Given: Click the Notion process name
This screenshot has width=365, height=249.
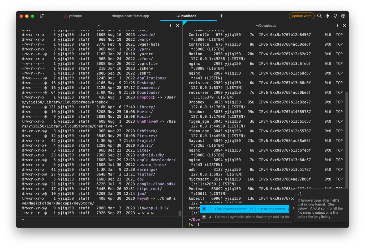Looking at the screenshot, I should 195,54.
